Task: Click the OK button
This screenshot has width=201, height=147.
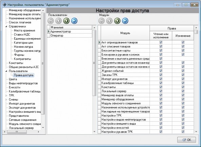Action: 186,140
